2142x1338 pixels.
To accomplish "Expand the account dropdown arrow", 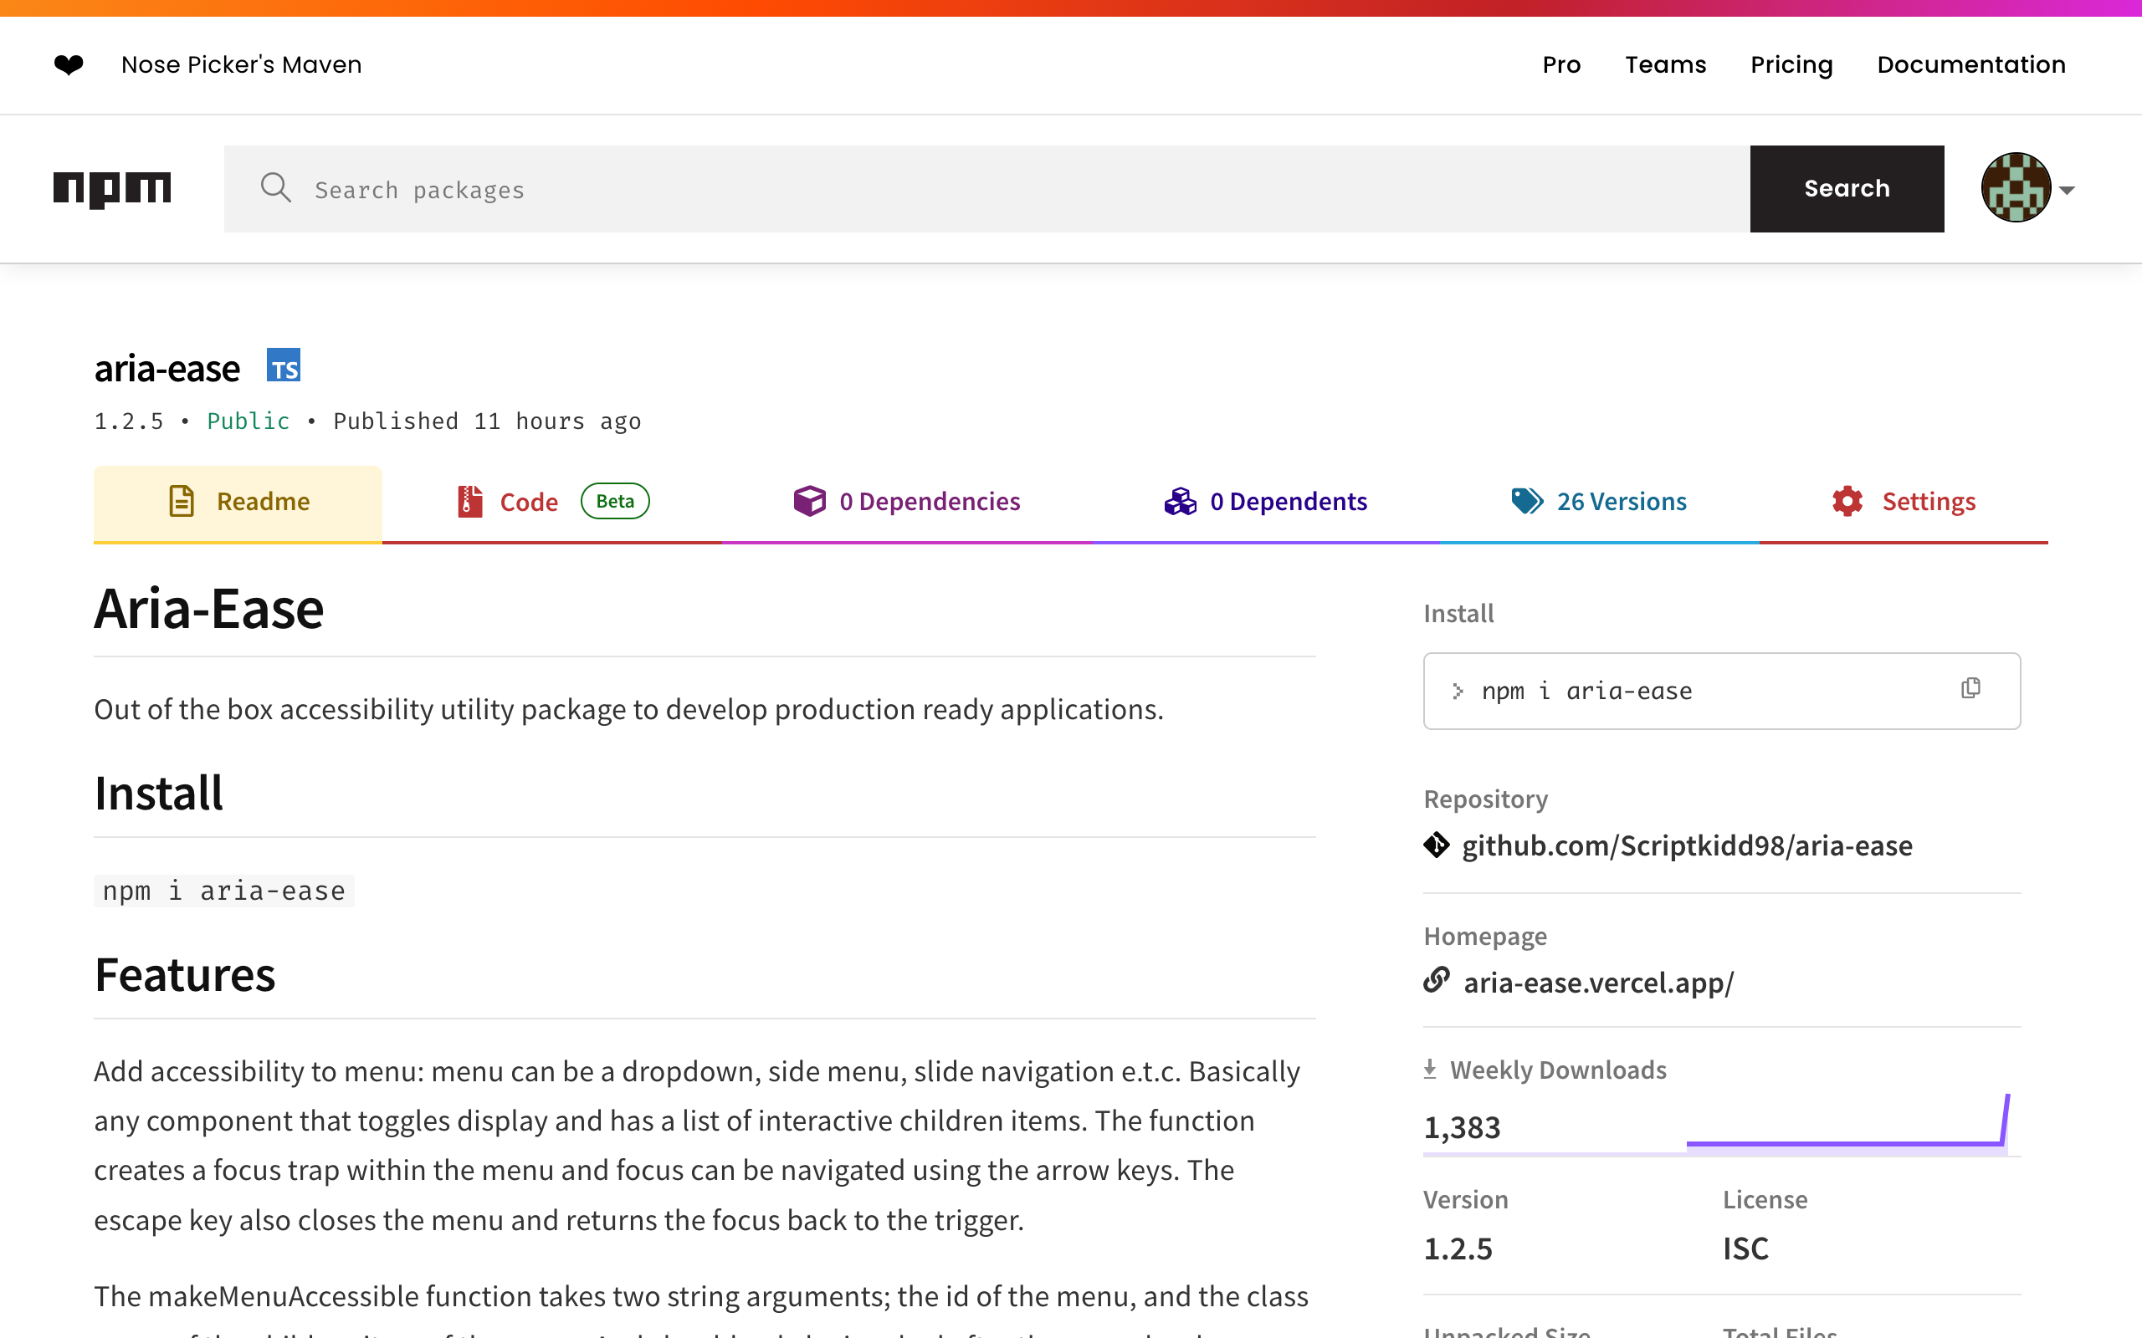I will pos(2068,191).
